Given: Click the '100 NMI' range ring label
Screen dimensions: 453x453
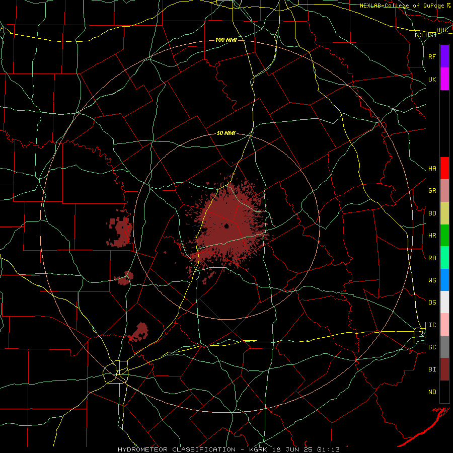Looking at the screenshot, I should 226,40.
